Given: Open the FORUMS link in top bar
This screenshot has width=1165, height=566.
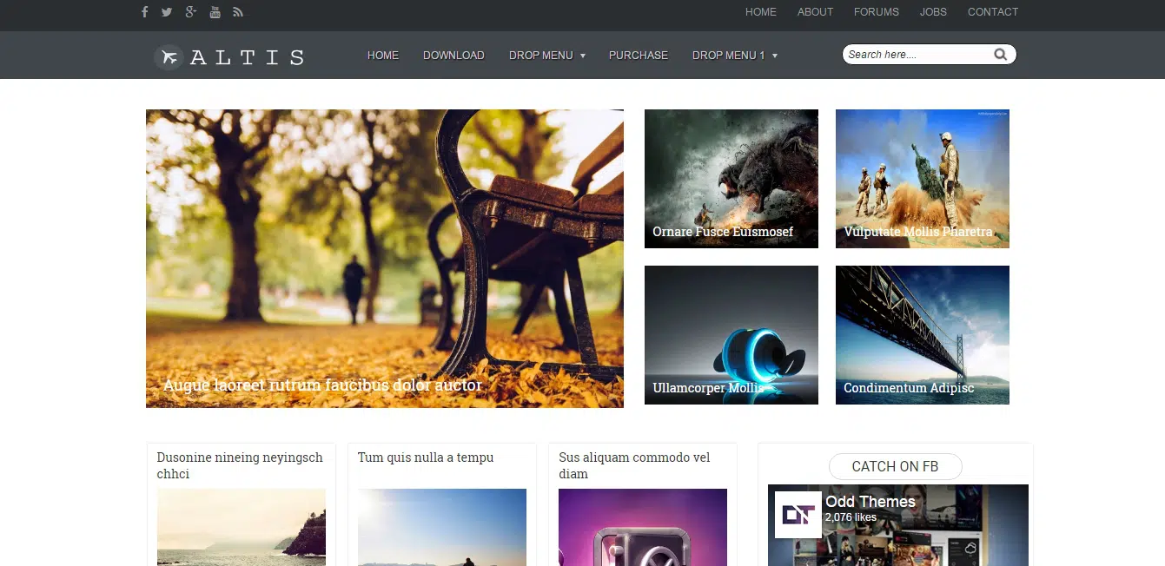Looking at the screenshot, I should 876,12.
